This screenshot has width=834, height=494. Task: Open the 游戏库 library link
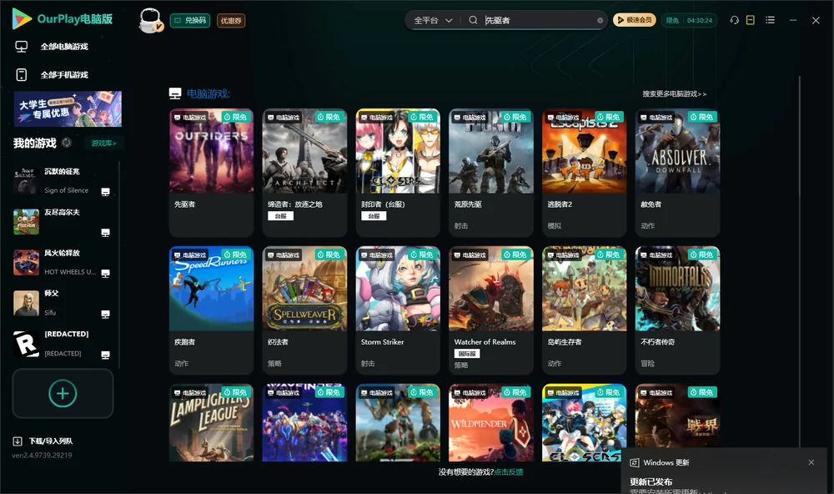(x=103, y=144)
